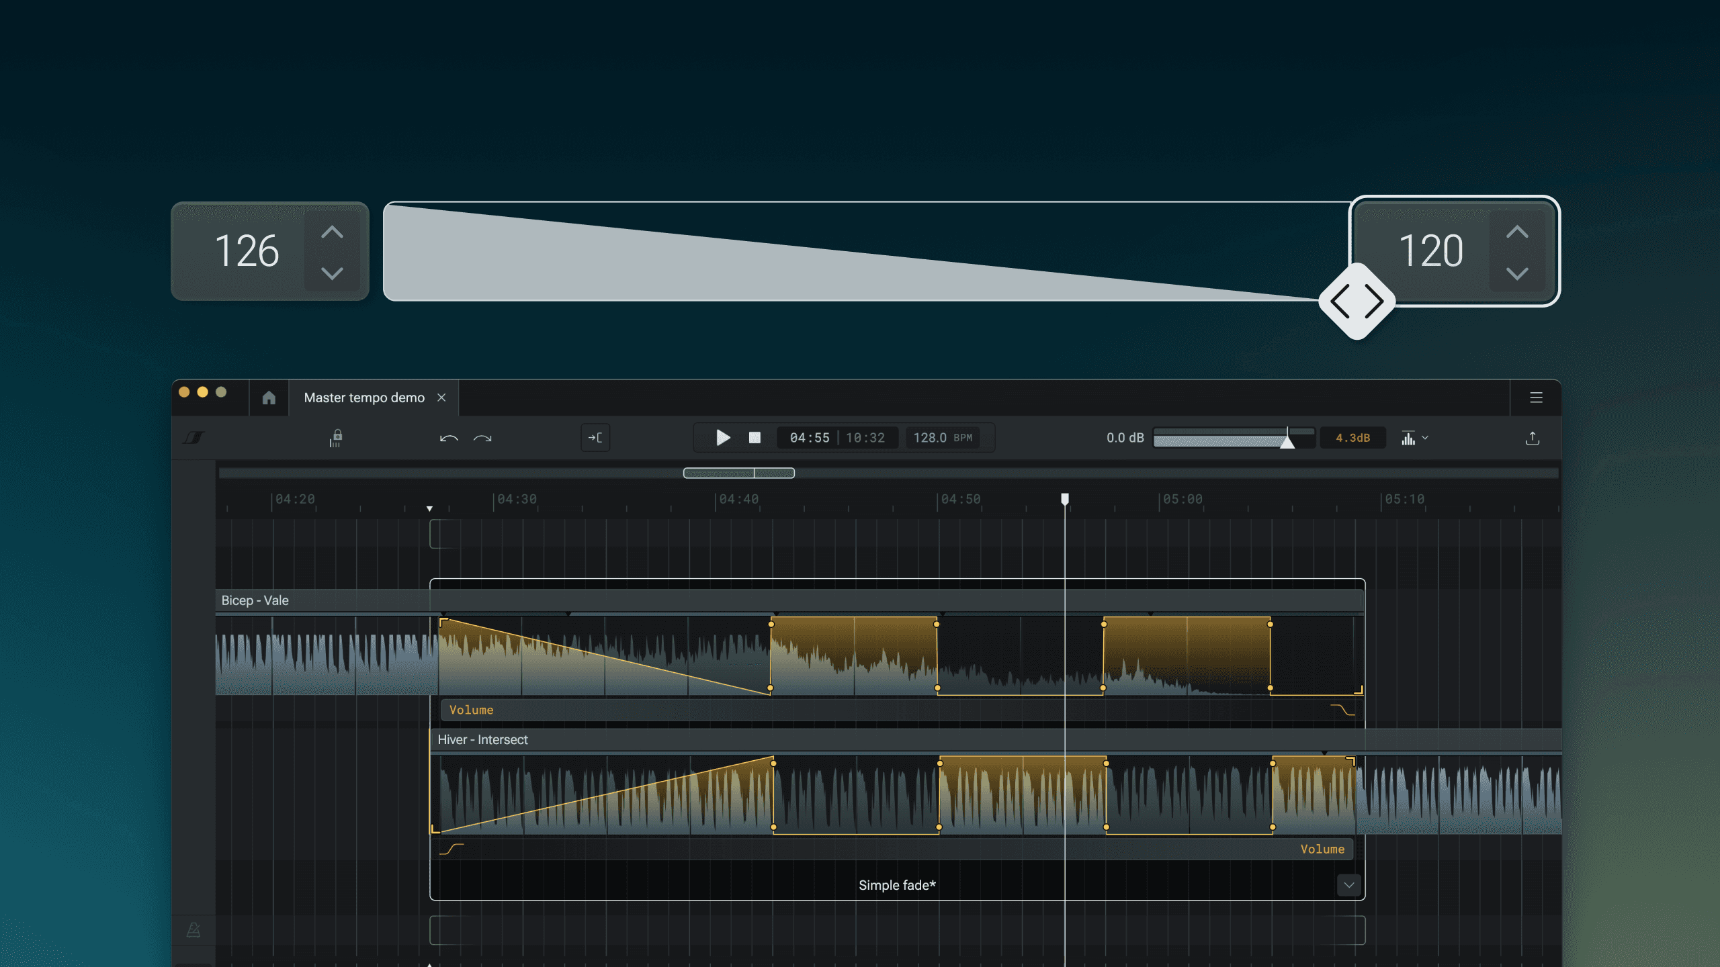Image resolution: width=1720 pixels, height=967 pixels.
Task: Toggle the fade curve icon in Hiver Volume lane
Action: 451,849
